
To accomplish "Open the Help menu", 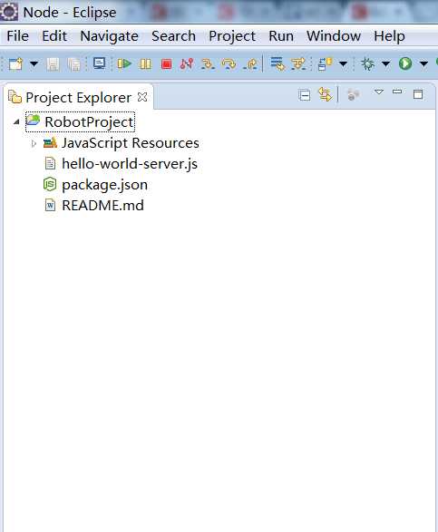I will pyautogui.click(x=389, y=36).
